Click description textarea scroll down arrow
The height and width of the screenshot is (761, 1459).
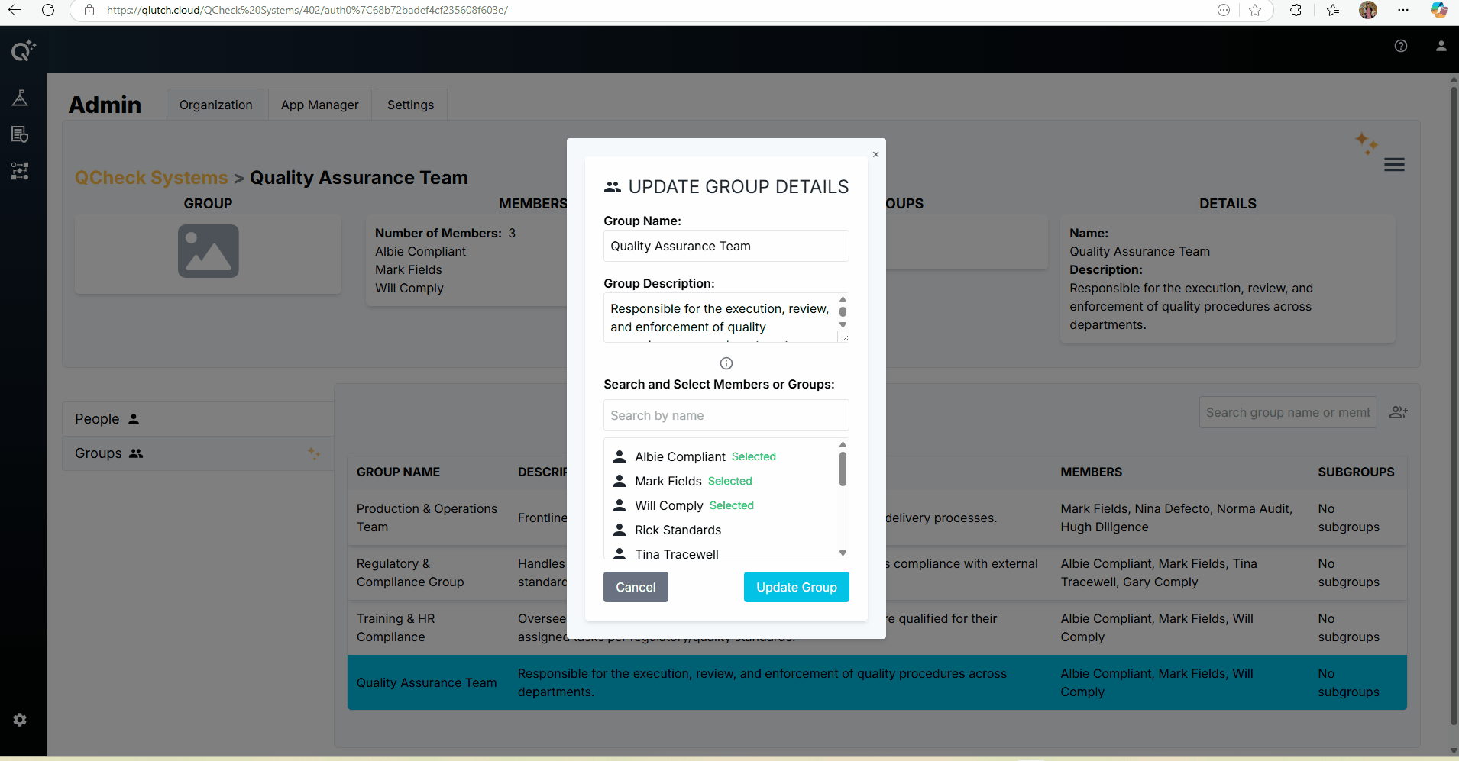pyautogui.click(x=843, y=325)
